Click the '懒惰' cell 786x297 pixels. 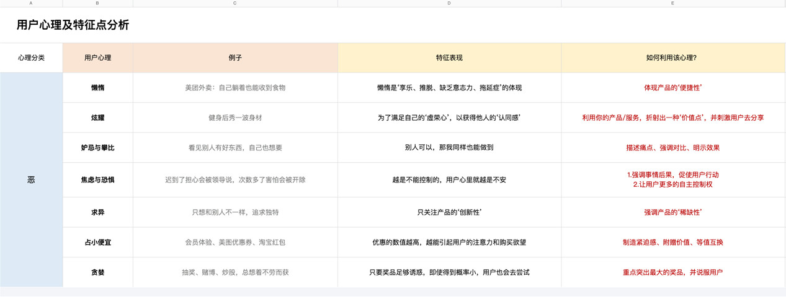click(97, 88)
